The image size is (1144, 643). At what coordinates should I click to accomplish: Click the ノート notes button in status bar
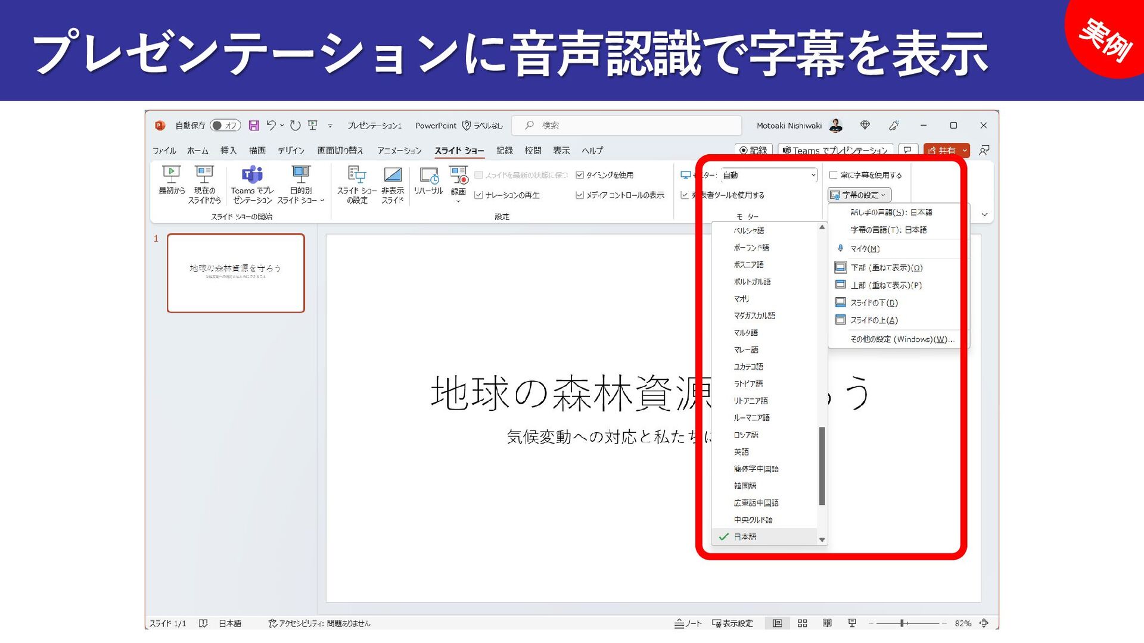pos(688,623)
